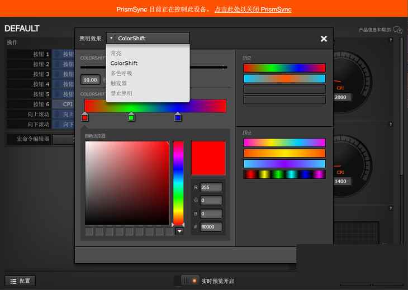The height and width of the screenshot is (290, 408).
Task: Click the PrismSync disable link in banner
Action: click(x=253, y=9)
